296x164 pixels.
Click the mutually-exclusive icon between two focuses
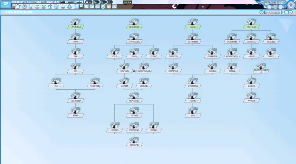click(134, 71)
